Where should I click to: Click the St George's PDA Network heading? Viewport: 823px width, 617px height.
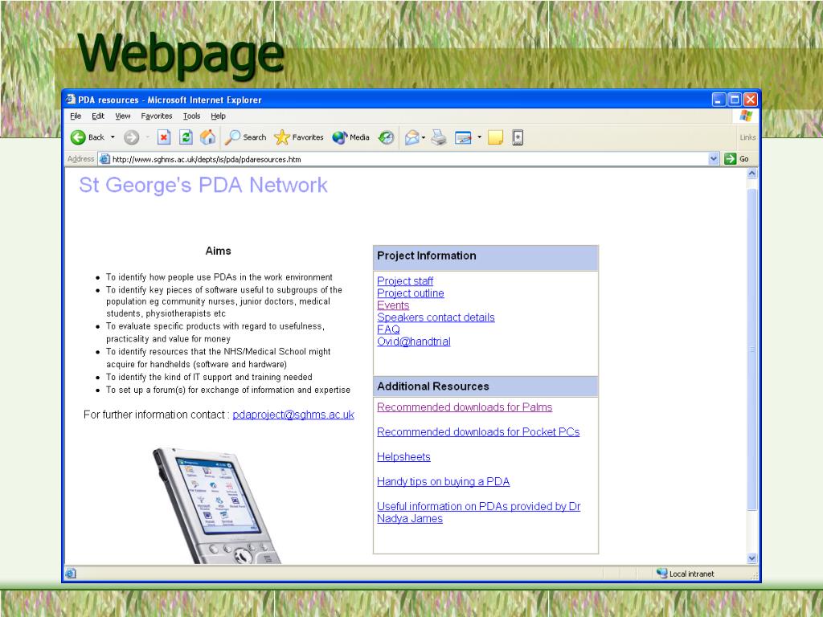(x=203, y=186)
